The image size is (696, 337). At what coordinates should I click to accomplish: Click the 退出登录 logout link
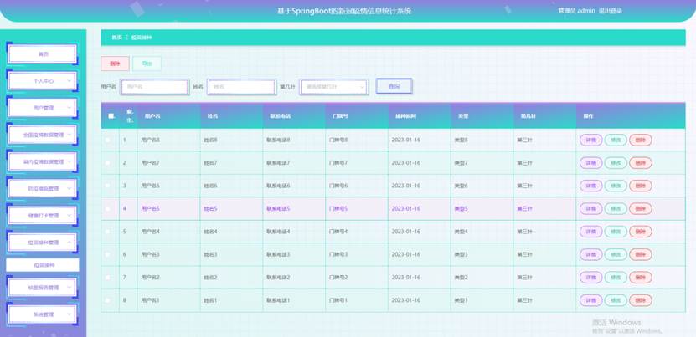coord(611,11)
